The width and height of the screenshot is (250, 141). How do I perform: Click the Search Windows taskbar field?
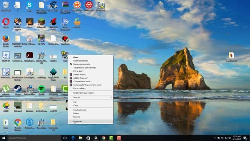pyautogui.click(x=34, y=138)
